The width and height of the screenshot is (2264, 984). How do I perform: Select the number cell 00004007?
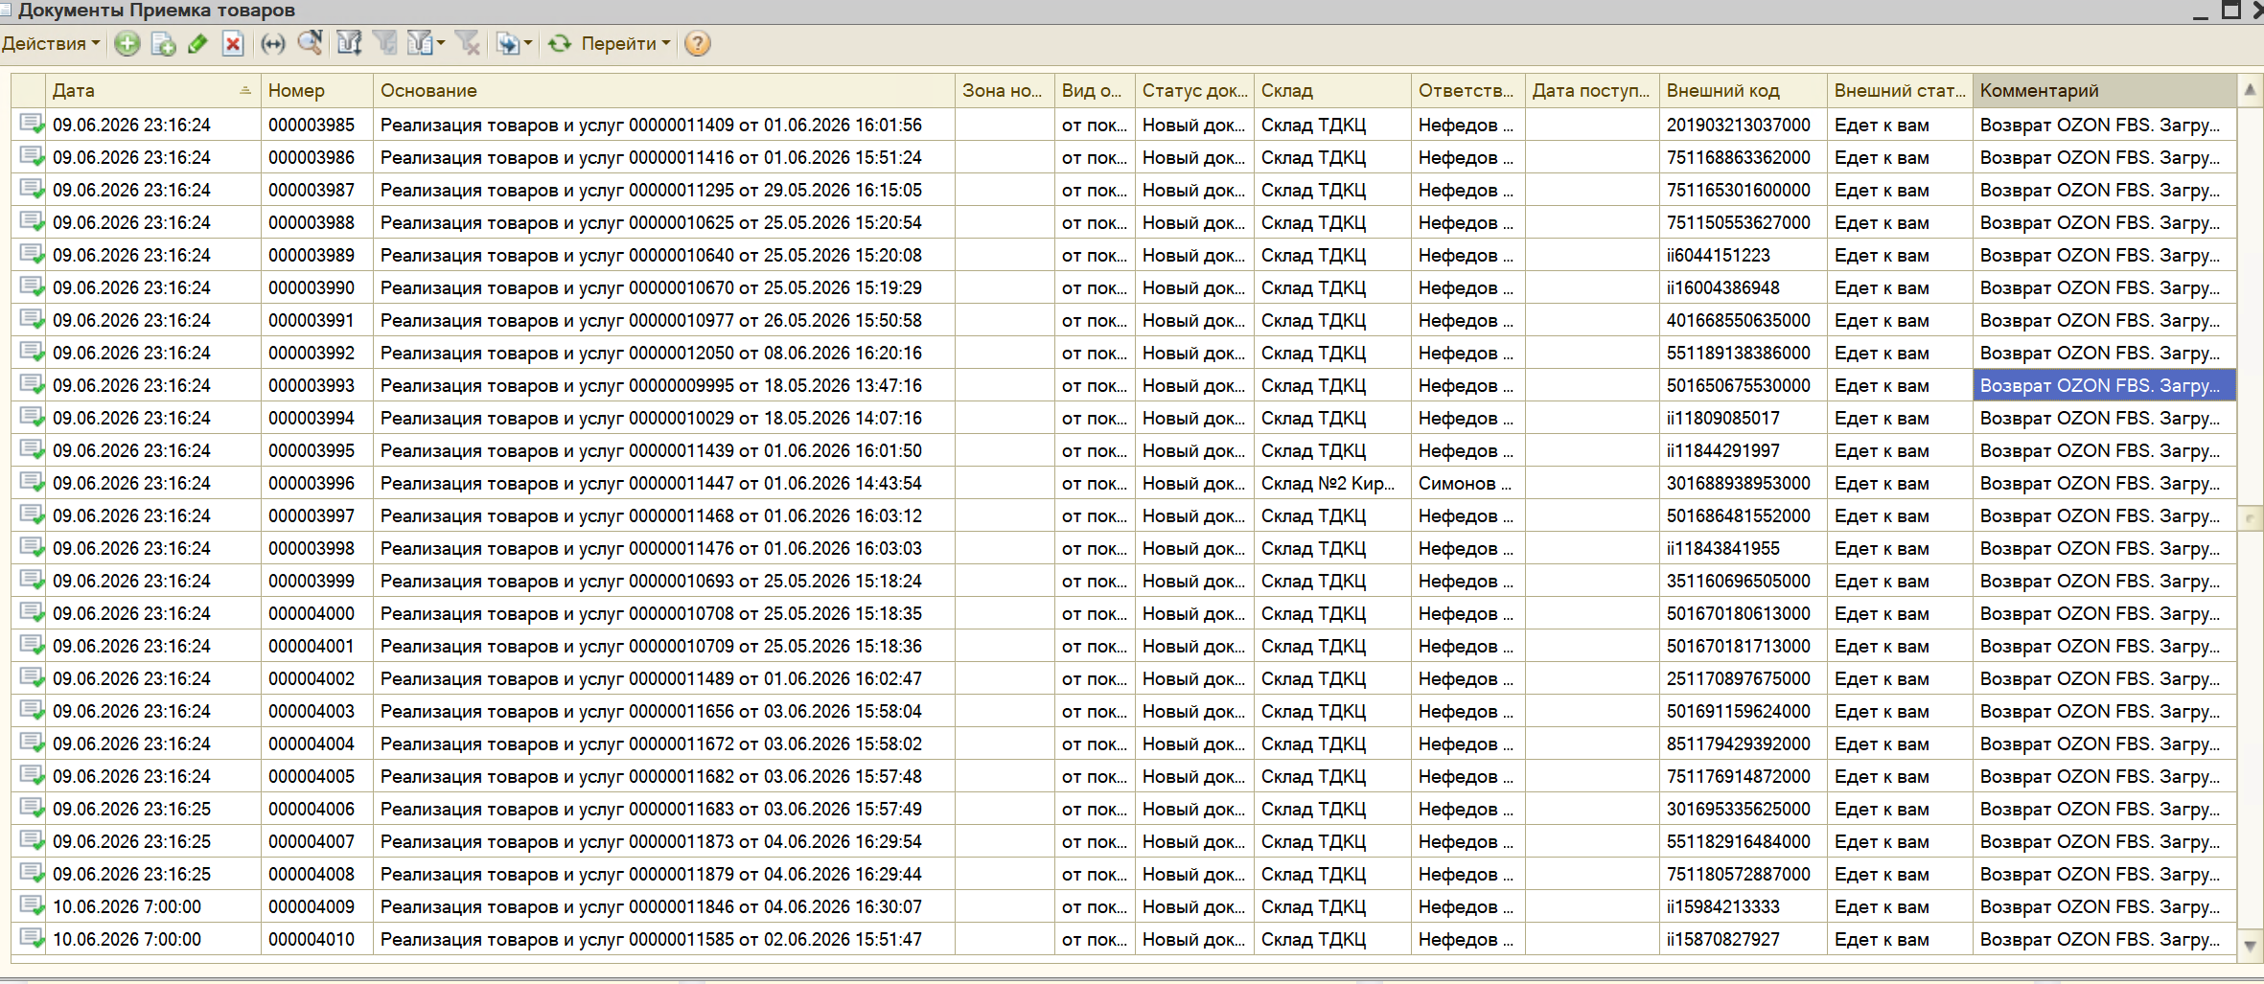tap(316, 841)
